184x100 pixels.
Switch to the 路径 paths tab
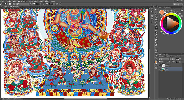click(167, 54)
